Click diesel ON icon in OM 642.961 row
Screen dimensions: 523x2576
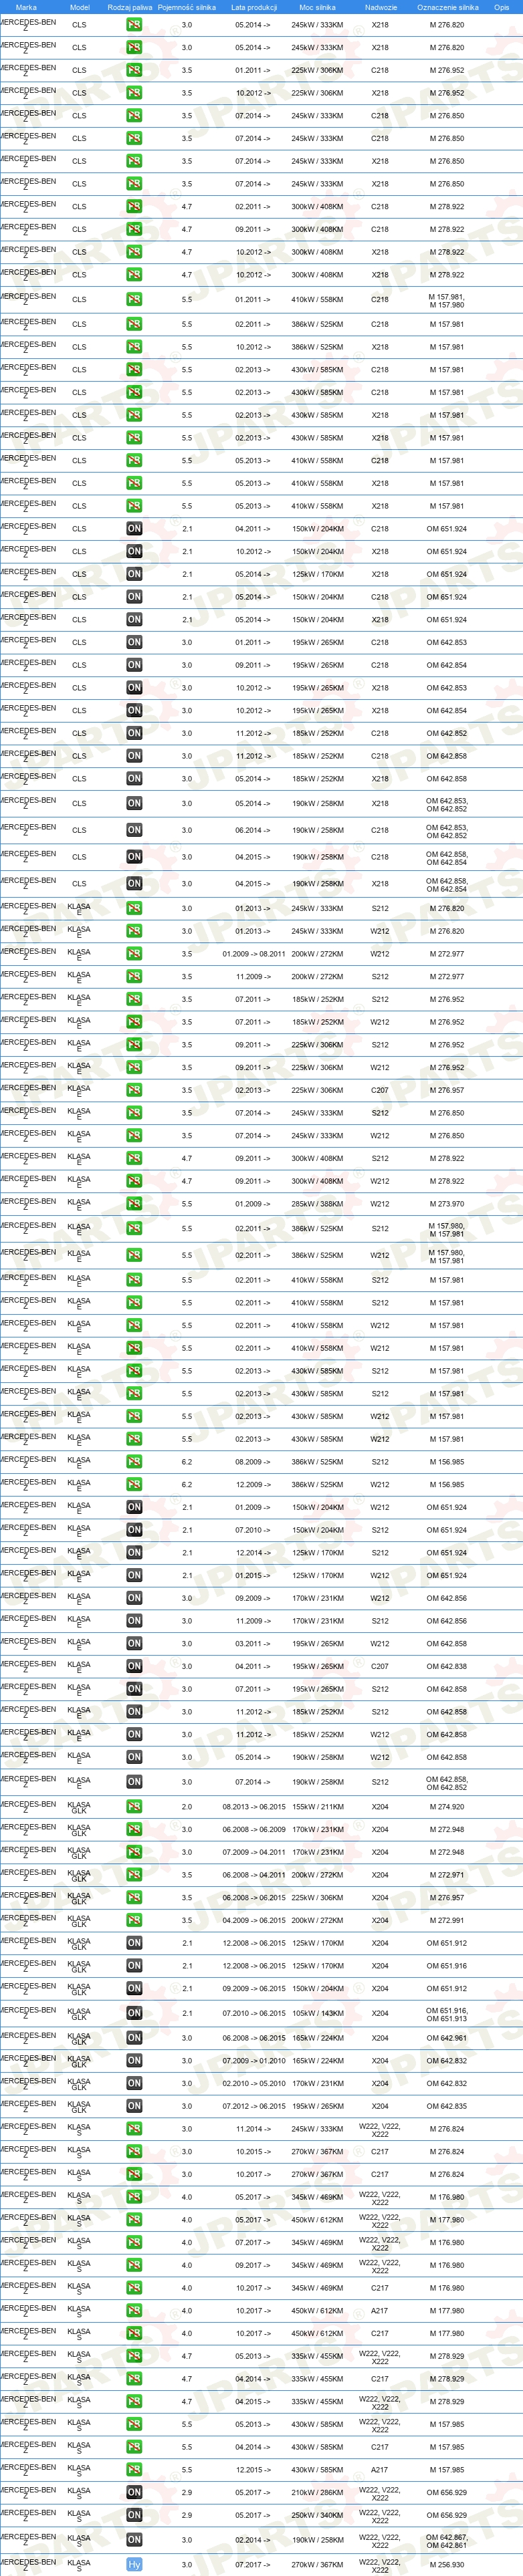(x=134, y=2037)
